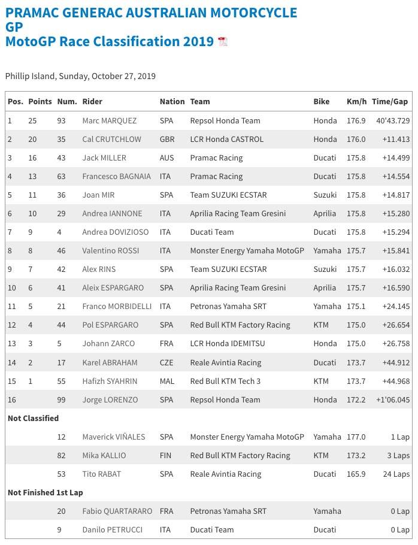The width and height of the screenshot is (418, 545).
Task: Click the Nation column header
Action: 172,102
